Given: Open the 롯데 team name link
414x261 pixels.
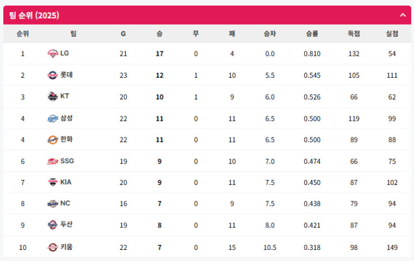Looking at the screenshot, I should tap(67, 75).
